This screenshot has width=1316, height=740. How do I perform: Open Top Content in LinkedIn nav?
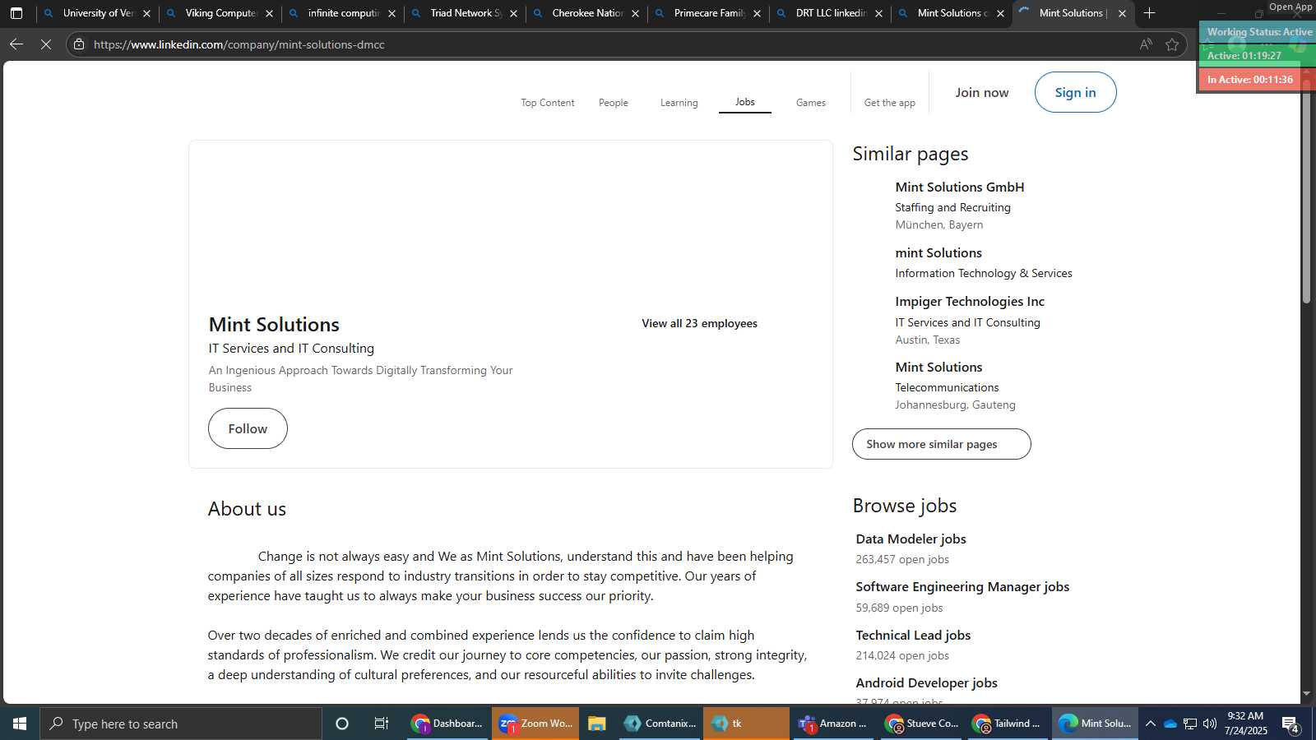tap(547, 103)
